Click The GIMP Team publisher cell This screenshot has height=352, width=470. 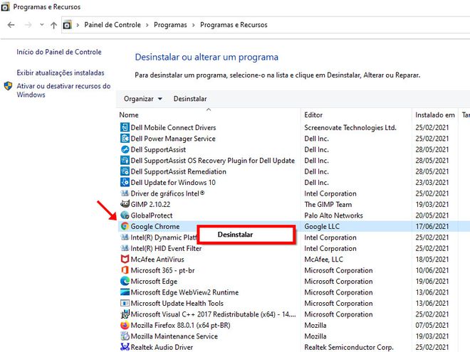click(328, 204)
